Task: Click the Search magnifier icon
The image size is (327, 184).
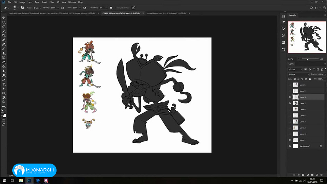Action: click(311, 8)
